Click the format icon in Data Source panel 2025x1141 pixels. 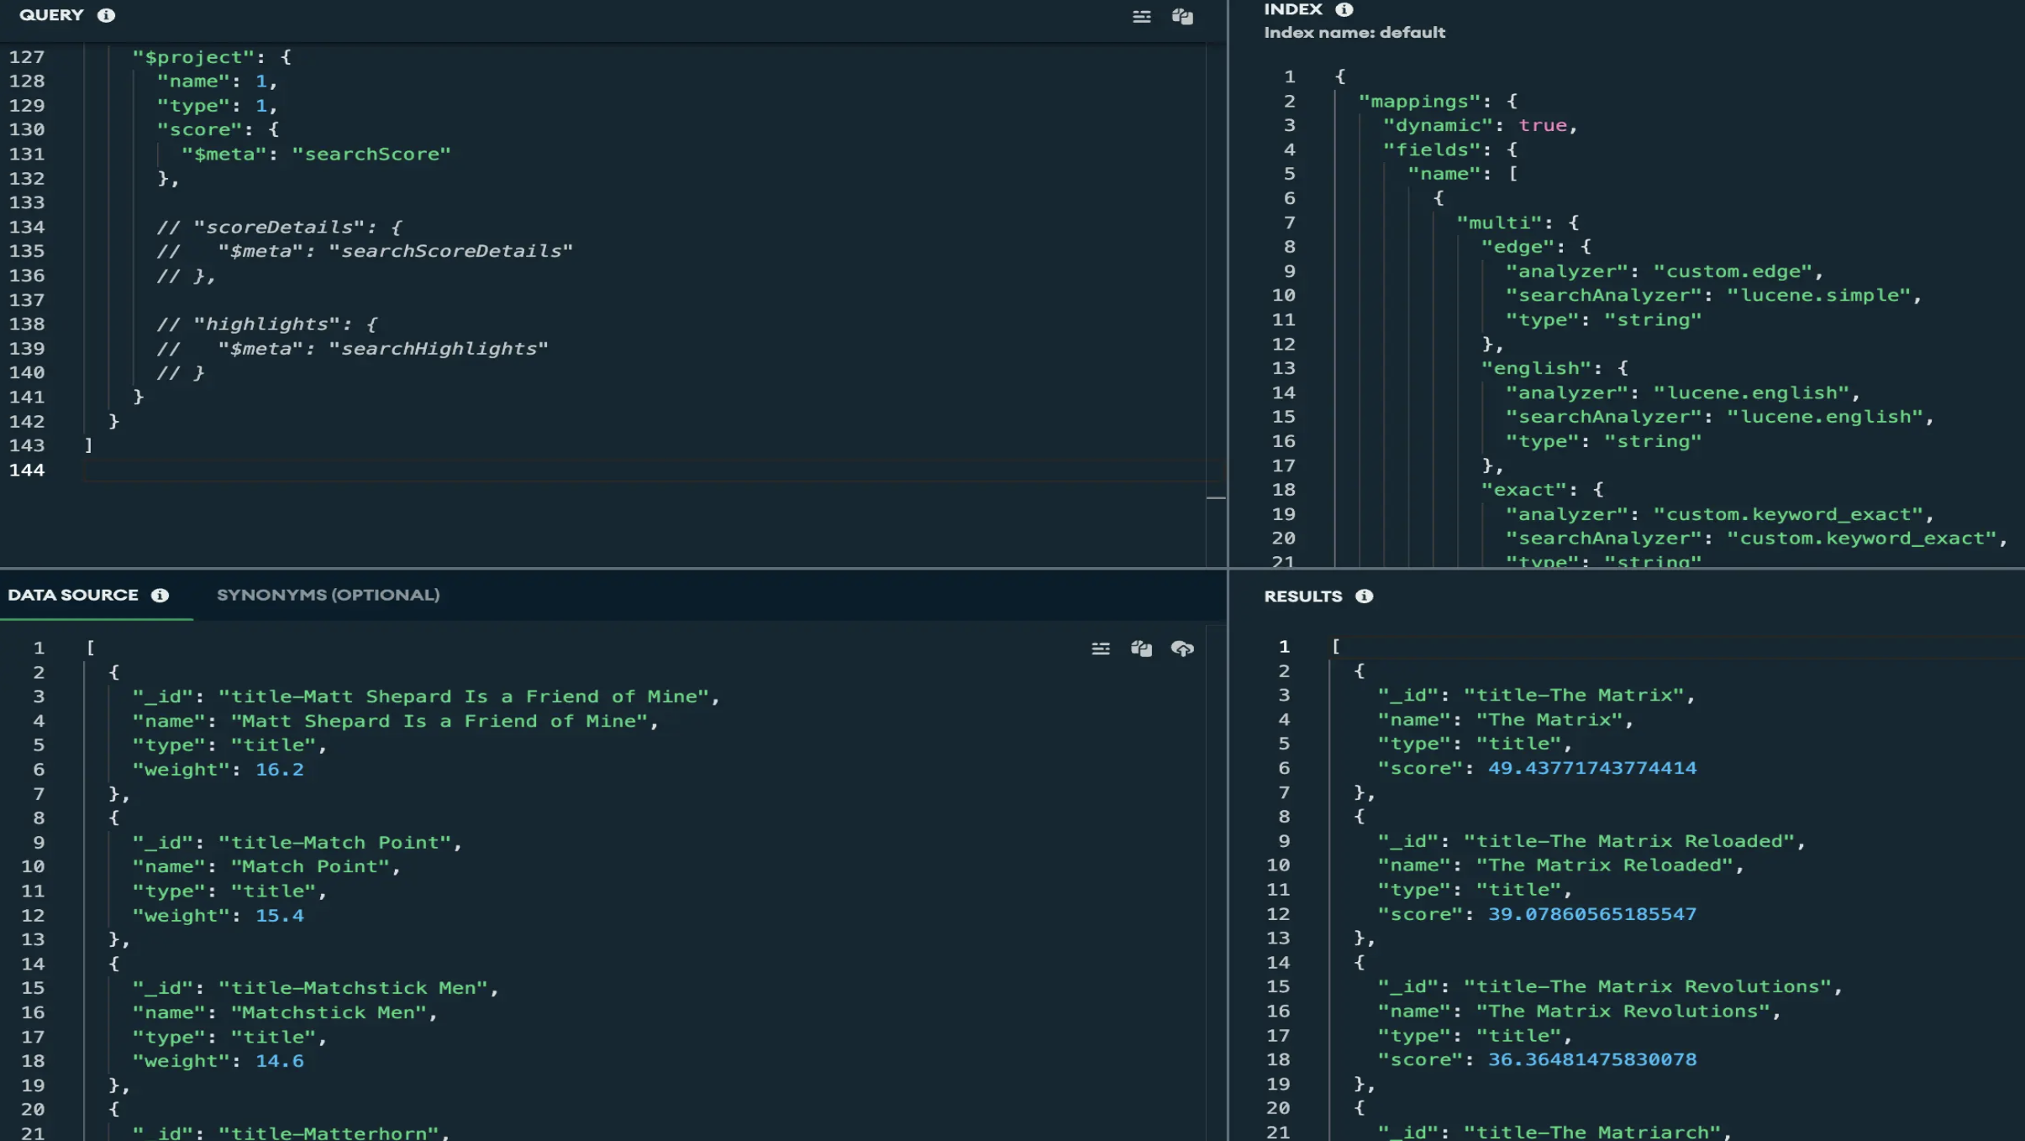coord(1100,649)
